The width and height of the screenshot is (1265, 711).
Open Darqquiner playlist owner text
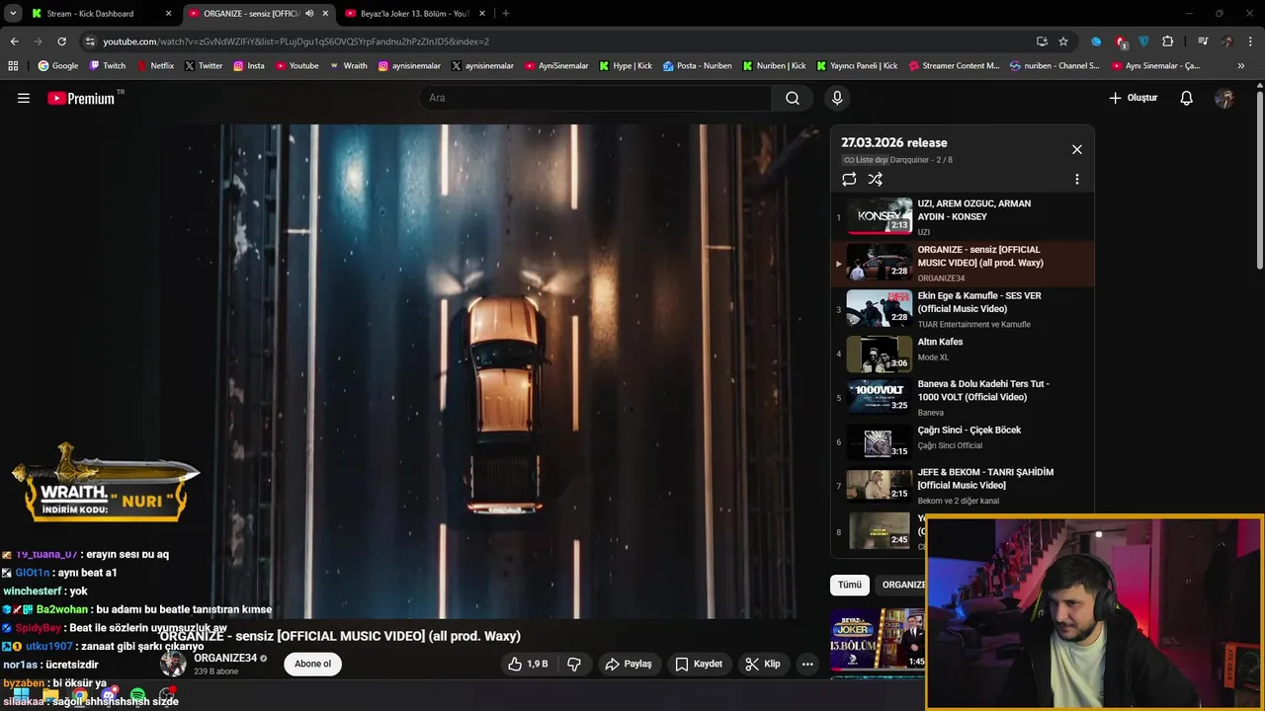point(908,160)
